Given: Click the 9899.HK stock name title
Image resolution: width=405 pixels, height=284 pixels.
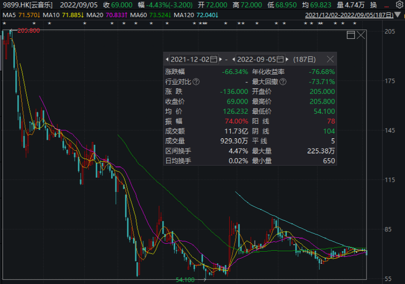Looking at the screenshot, I should [x=27, y=5].
